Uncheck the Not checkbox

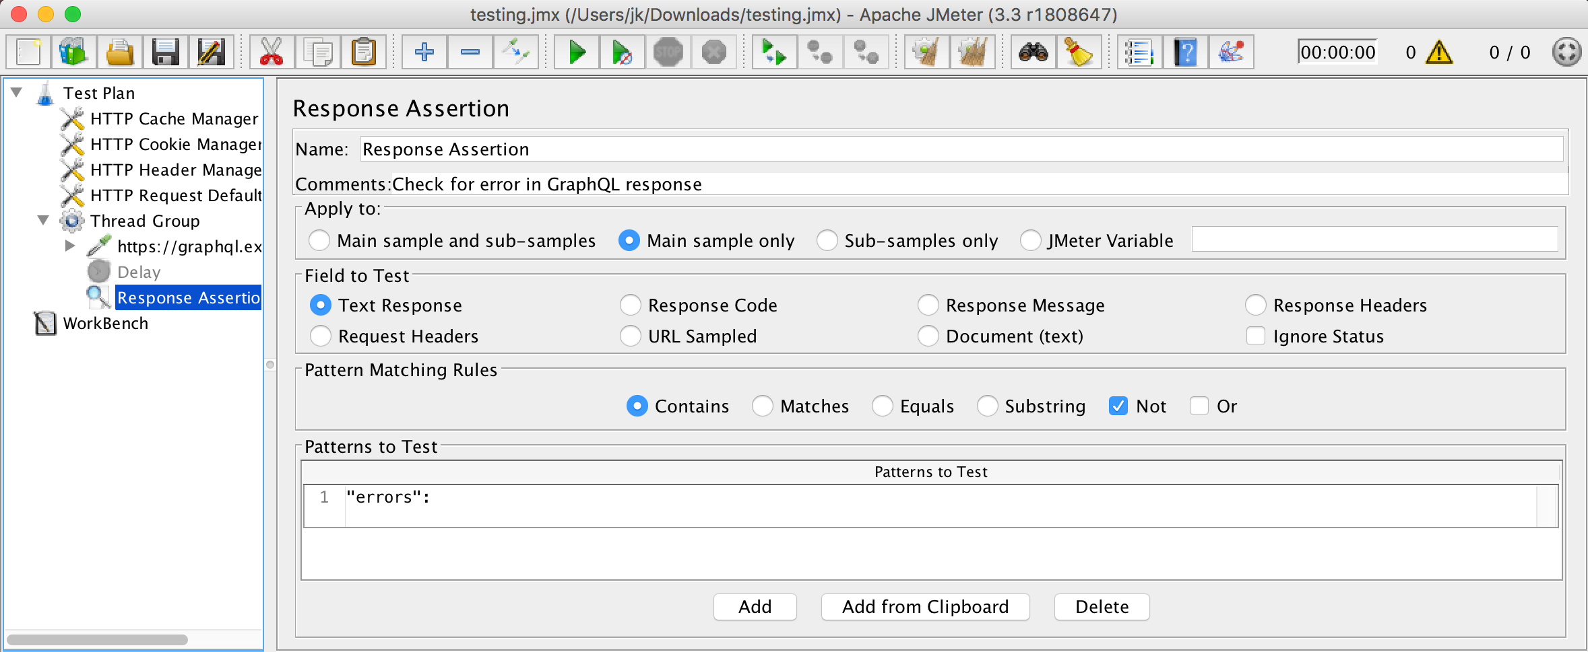point(1118,406)
